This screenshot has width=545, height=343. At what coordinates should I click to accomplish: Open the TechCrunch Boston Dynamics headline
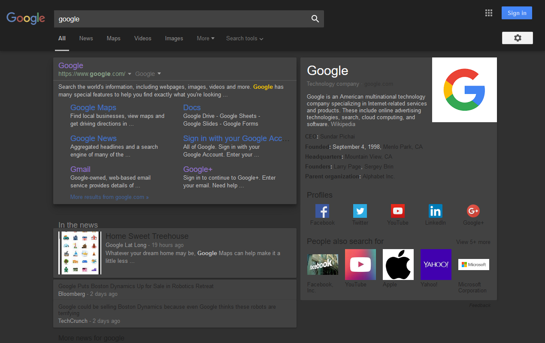(167, 310)
